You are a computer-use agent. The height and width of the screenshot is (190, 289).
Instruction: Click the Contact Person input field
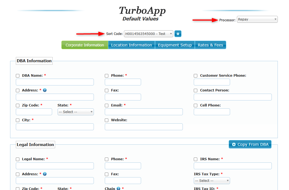click(233, 97)
